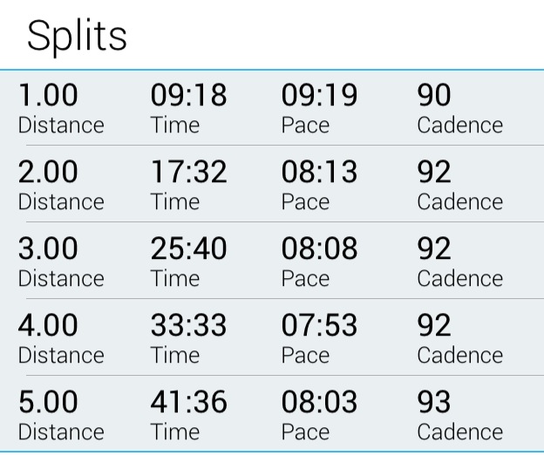Tap the 17:32 split time

[x=188, y=172]
